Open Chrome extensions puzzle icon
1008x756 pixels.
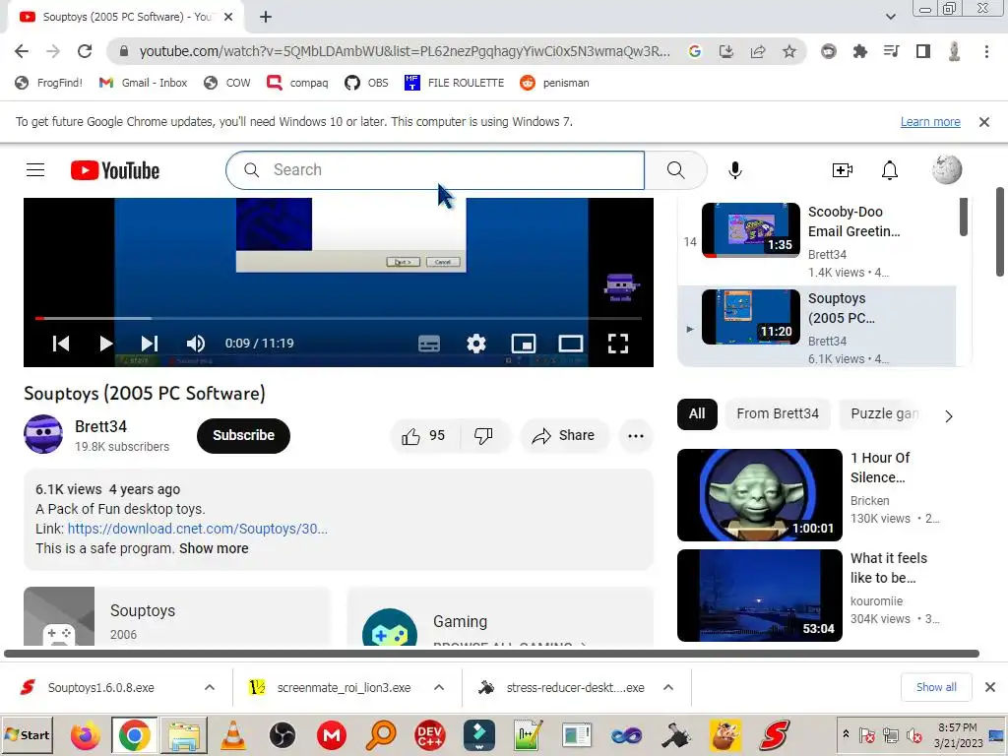click(859, 51)
